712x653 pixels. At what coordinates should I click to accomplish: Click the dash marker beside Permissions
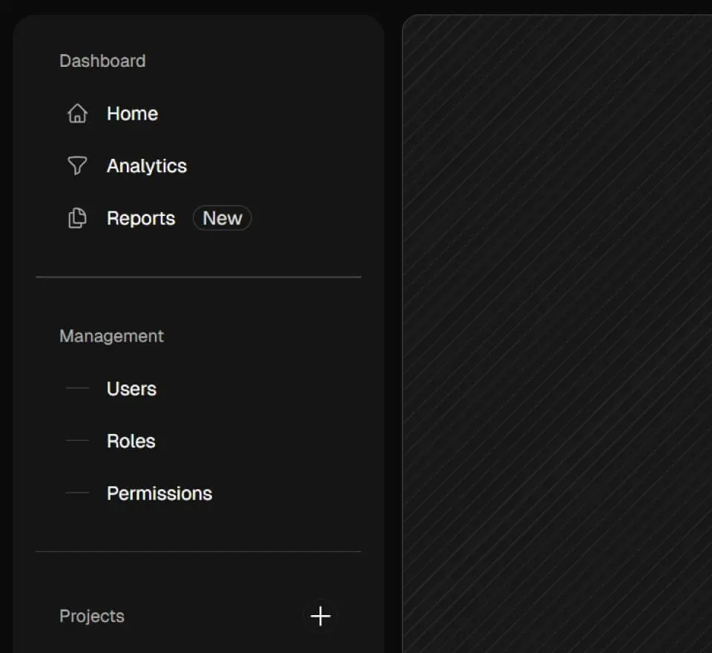[77, 493]
